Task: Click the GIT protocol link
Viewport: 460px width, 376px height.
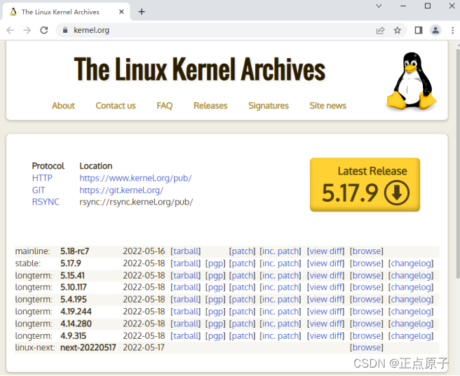Action: 39,190
